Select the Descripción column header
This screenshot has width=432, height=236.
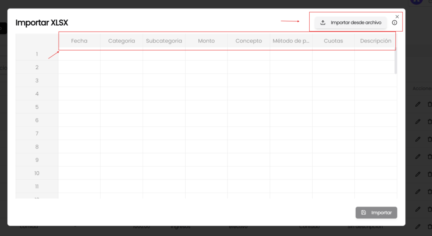click(x=375, y=41)
